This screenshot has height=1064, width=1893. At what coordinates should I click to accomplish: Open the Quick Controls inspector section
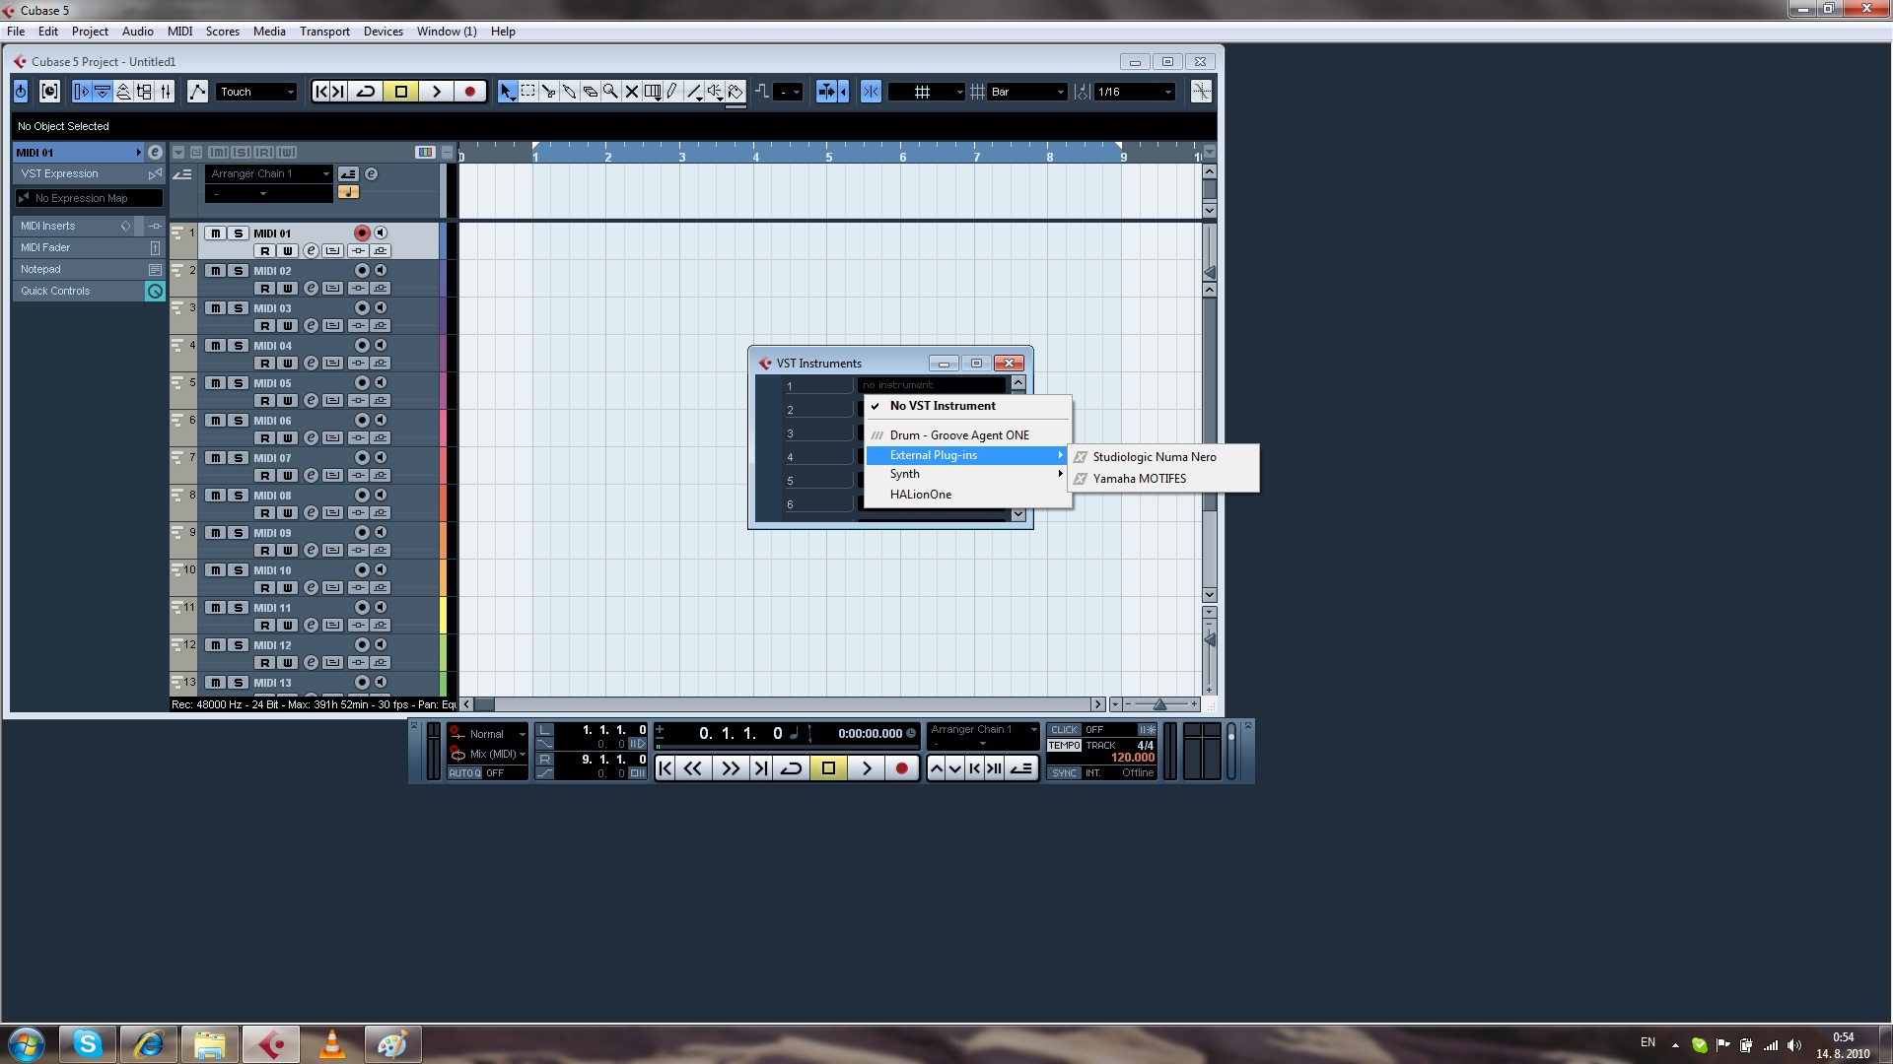55,291
